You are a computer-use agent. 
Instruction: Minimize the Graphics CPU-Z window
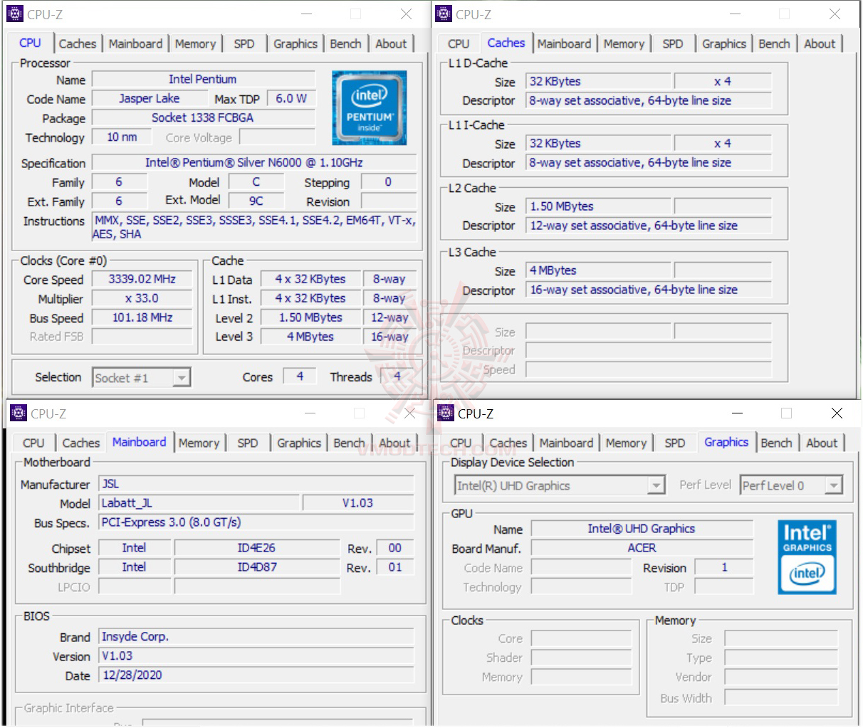(x=737, y=413)
